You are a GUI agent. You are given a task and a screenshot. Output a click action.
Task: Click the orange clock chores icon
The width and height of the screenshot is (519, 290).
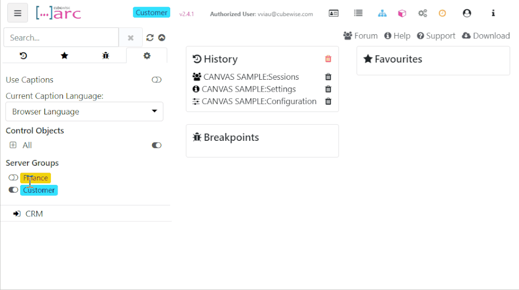(442, 13)
